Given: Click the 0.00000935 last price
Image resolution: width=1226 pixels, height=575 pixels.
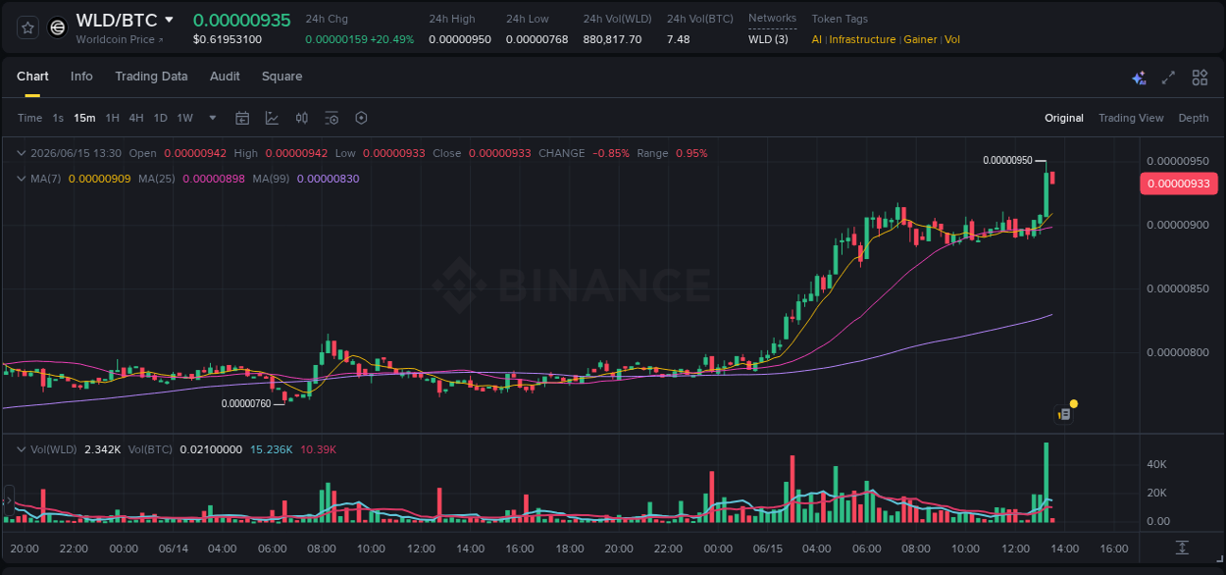Looking at the screenshot, I should (241, 20).
